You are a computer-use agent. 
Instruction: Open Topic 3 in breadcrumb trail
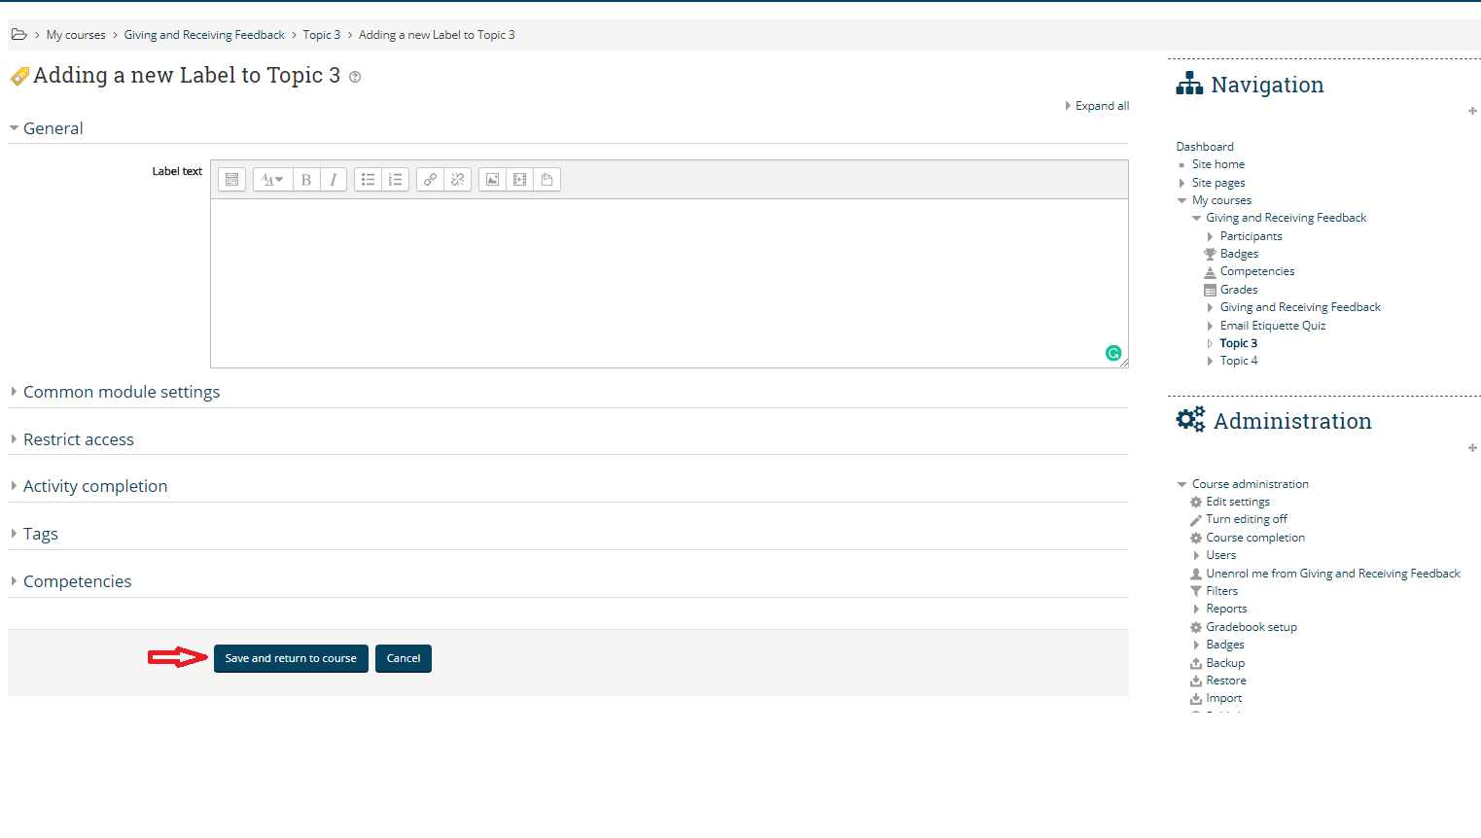click(x=321, y=35)
